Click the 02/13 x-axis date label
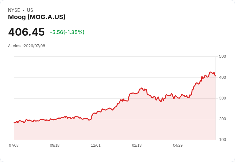This screenshot has height=162, width=235. [x=137, y=145]
